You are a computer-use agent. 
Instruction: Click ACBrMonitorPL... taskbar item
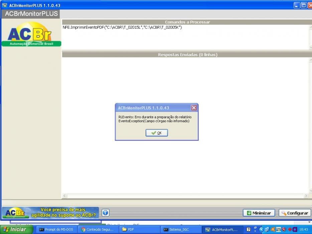tap(222, 230)
